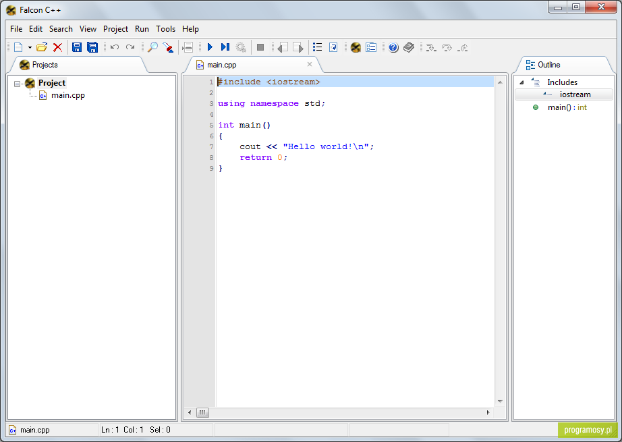Click the cout "Hello world!\n" line
Image resolution: width=622 pixels, height=442 pixels.
point(307,147)
